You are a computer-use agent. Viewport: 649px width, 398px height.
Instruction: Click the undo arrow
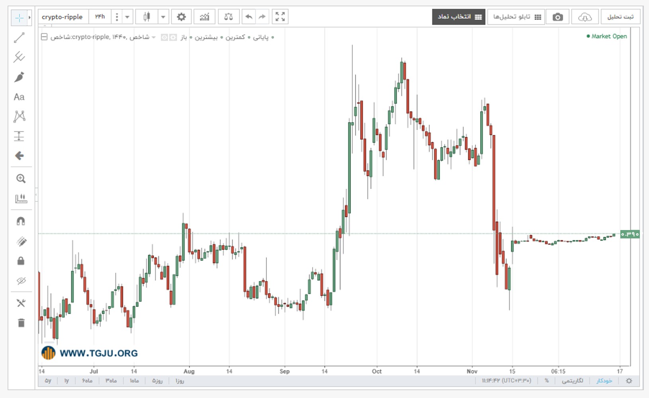tap(249, 17)
